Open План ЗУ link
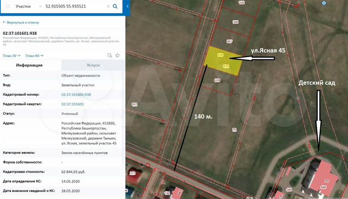 click(x=11, y=55)
